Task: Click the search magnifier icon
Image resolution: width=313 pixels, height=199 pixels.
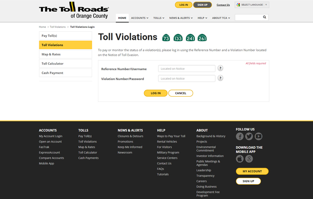Action: pos(264,17)
